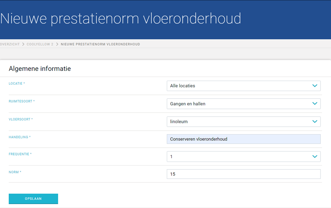This screenshot has height=208, width=331.
Task: Click the 'Algemene informatie' section heading
Action: (x=40, y=69)
